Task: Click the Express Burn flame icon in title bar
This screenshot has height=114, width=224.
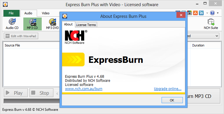Action: pos(5,4)
